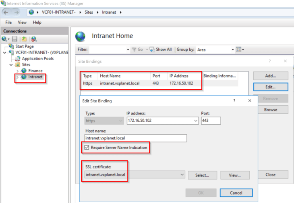294x203 pixels.
Task: Click the Application Pools icon
Action: (x=18, y=59)
